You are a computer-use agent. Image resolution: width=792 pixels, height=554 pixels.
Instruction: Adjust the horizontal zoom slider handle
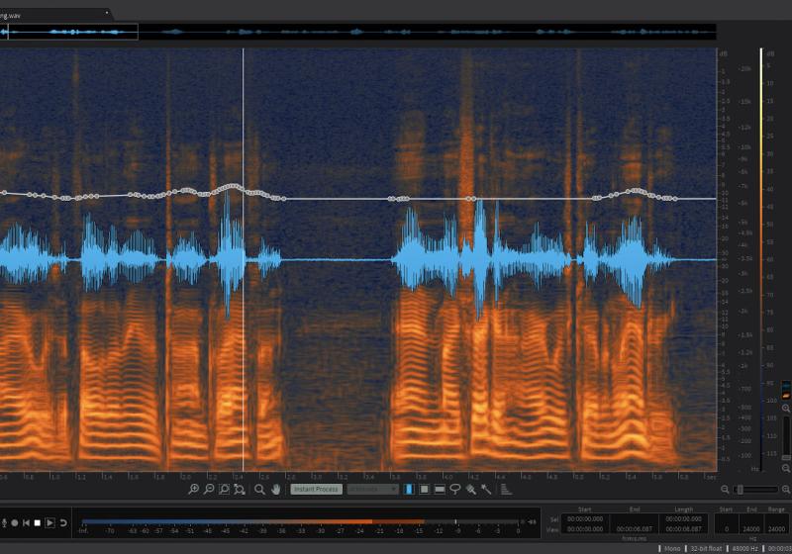click(739, 490)
